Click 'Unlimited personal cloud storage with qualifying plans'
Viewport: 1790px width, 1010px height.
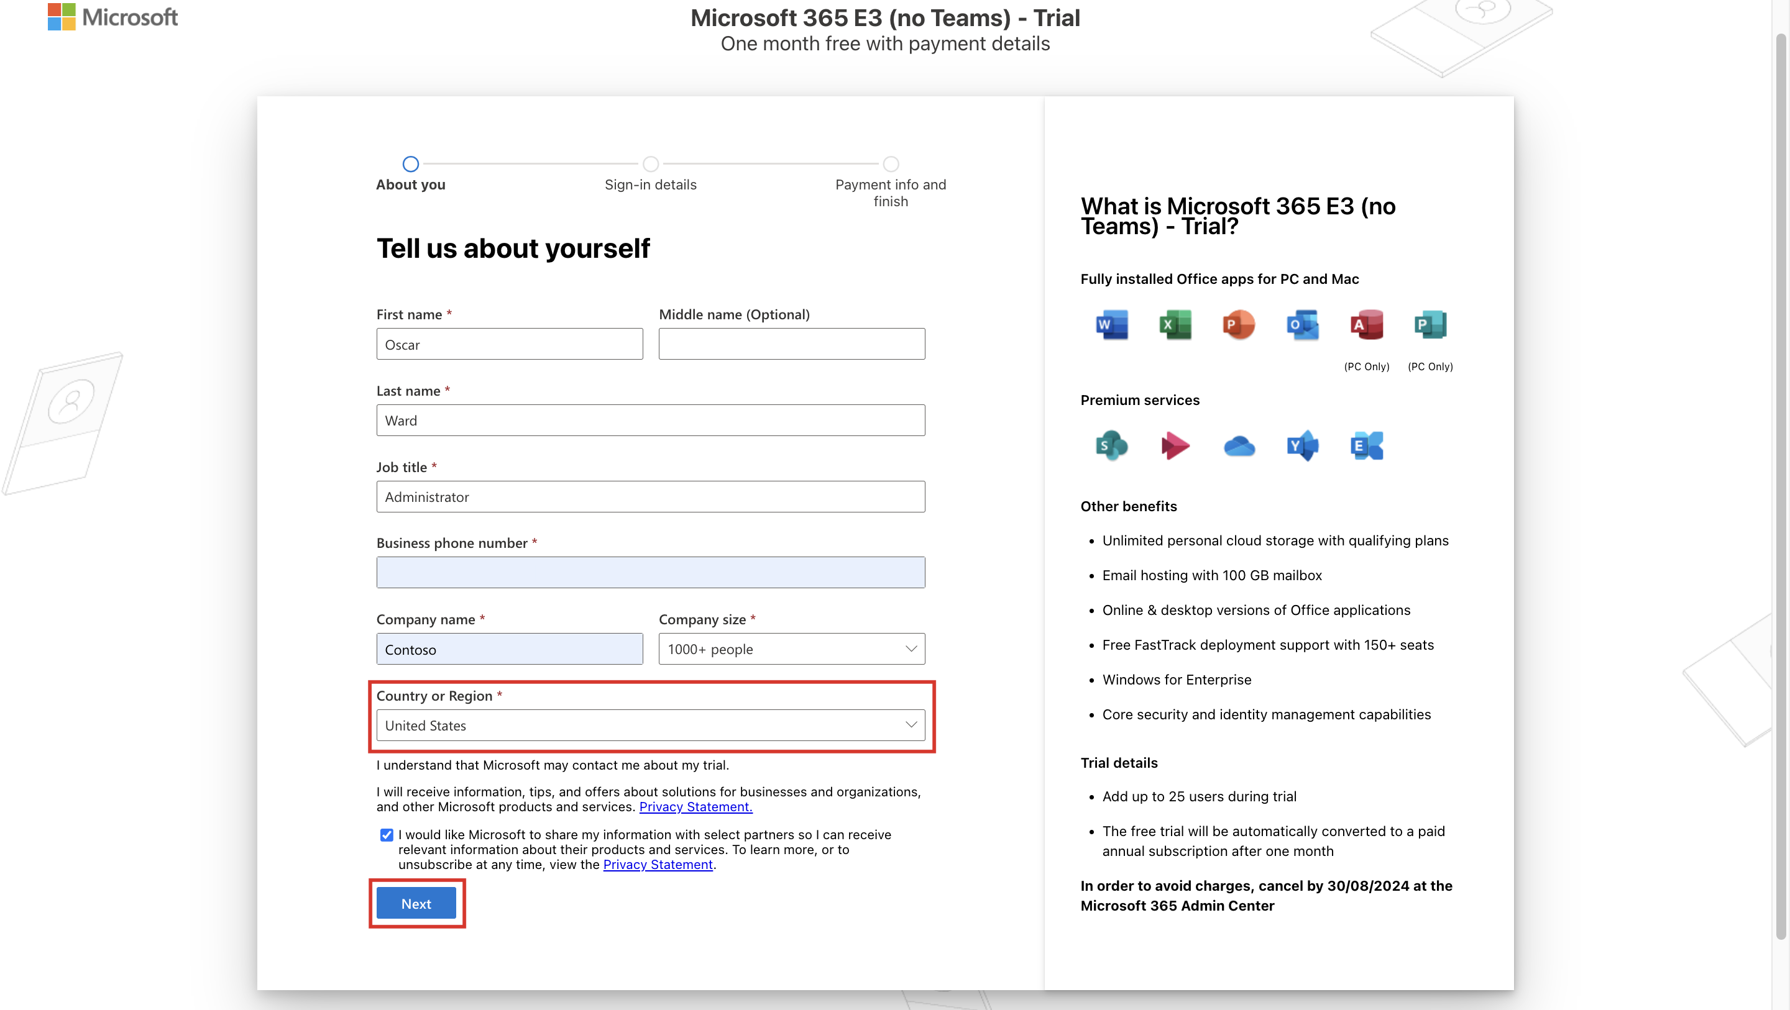(1275, 540)
